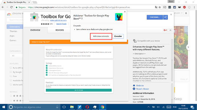197x110 pixels.
Task: Click the Chrome taskbar icon
Action: (x=102, y=107)
